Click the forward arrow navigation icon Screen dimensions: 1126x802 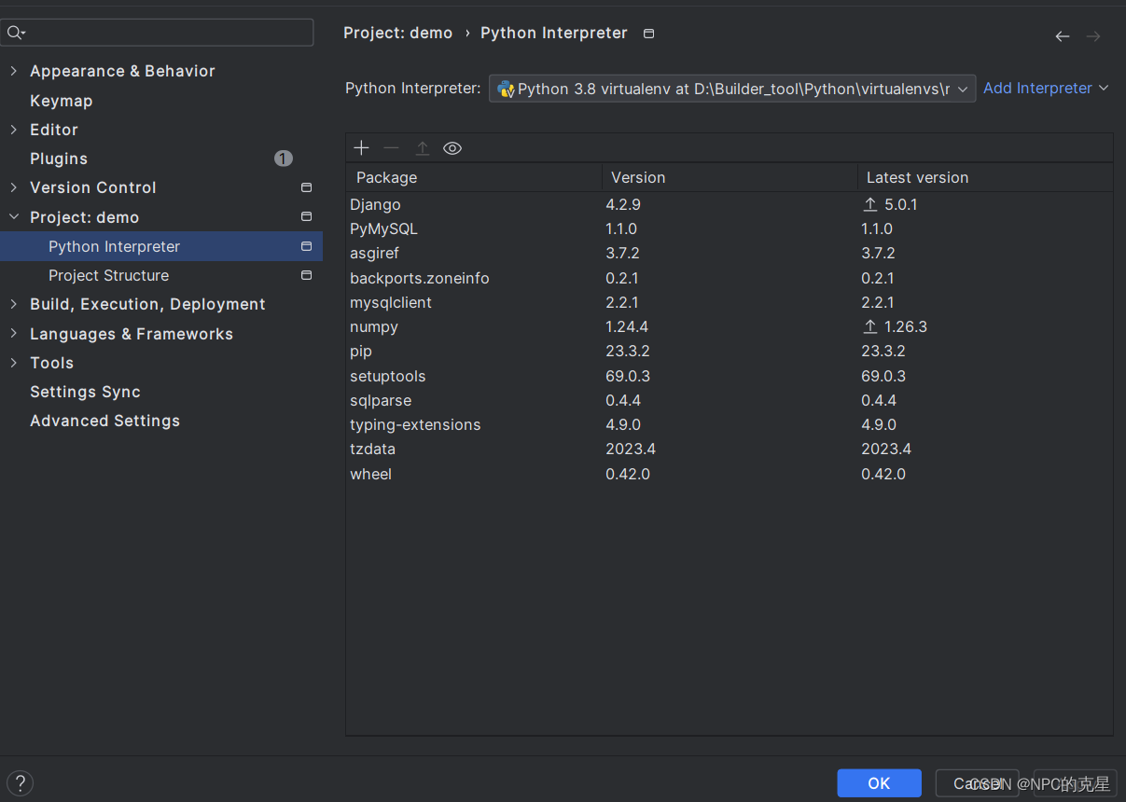click(x=1093, y=36)
